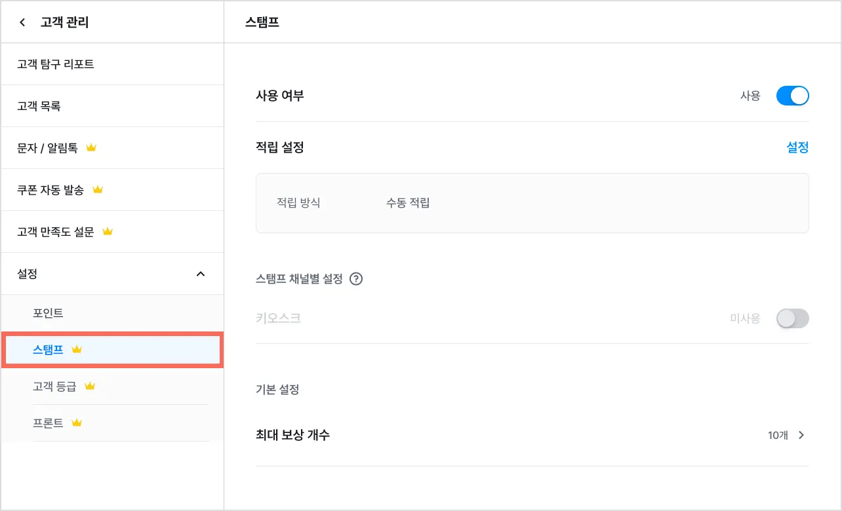Click the back arrow beside 고객 관리
Viewport: 842px width, 511px height.
[23, 23]
